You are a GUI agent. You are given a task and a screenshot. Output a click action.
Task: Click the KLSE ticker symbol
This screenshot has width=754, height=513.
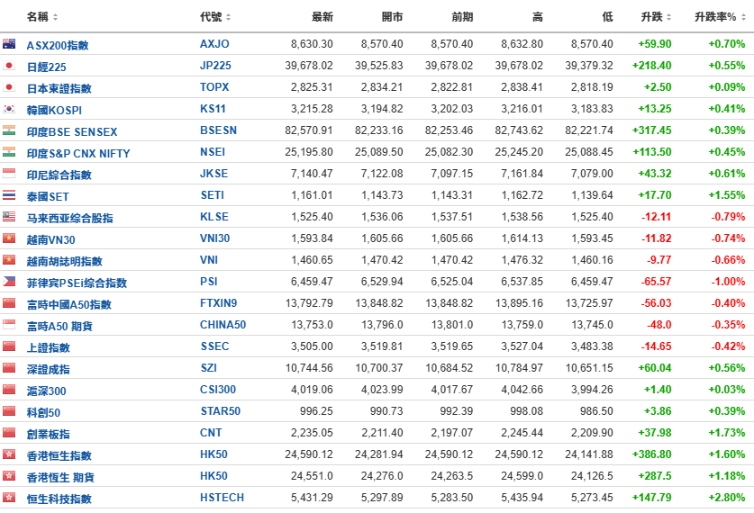click(x=214, y=217)
